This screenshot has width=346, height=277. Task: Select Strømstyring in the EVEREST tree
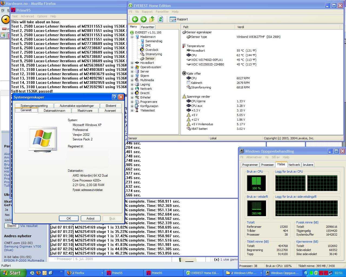coord(154,54)
